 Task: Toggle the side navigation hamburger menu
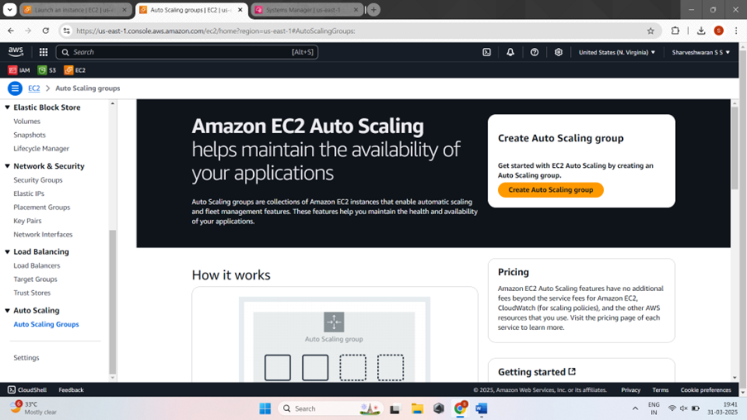pos(15,88)
